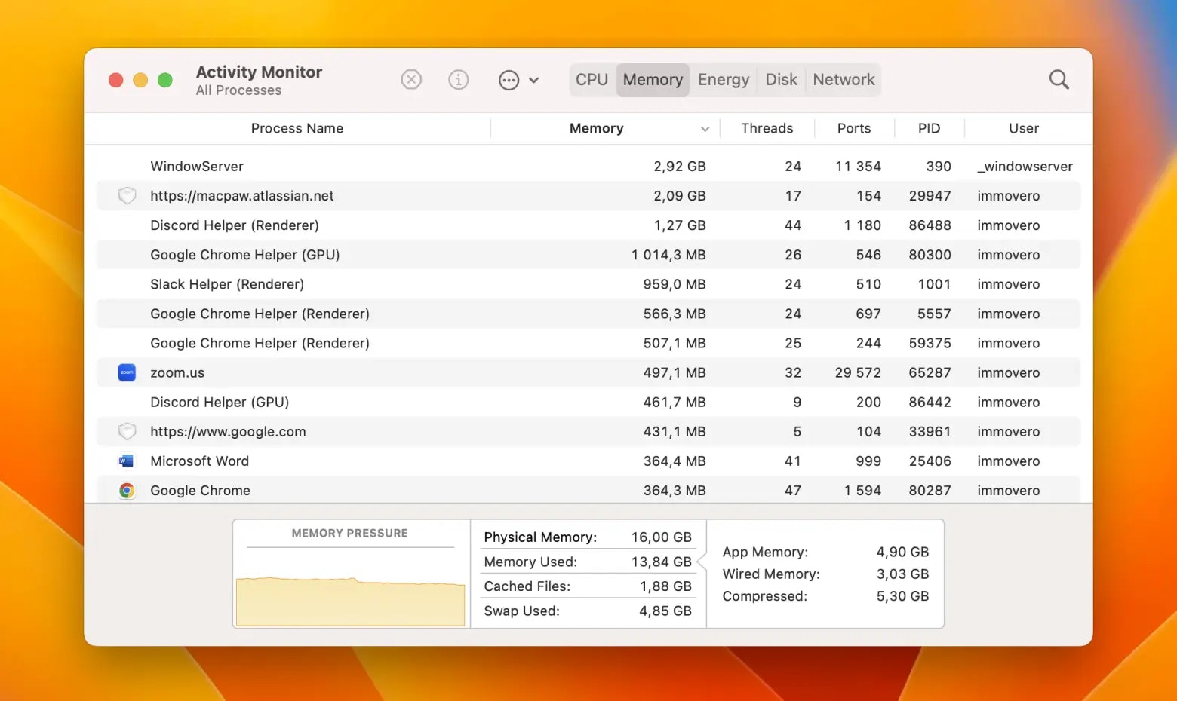The image size is (1177, 701).
Task: Open the search magnifier icon
Action: coord(1059,79)
